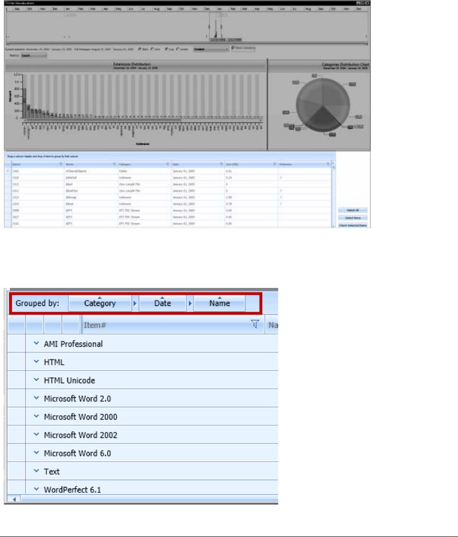
Task: Click the Select All button
Action: pyautogui.click(x=353, y=210)
